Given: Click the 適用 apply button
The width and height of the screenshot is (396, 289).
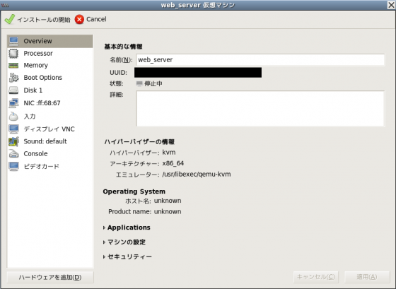Looking at the screenshot, I should pyautogui.click(x=367, y=277).
